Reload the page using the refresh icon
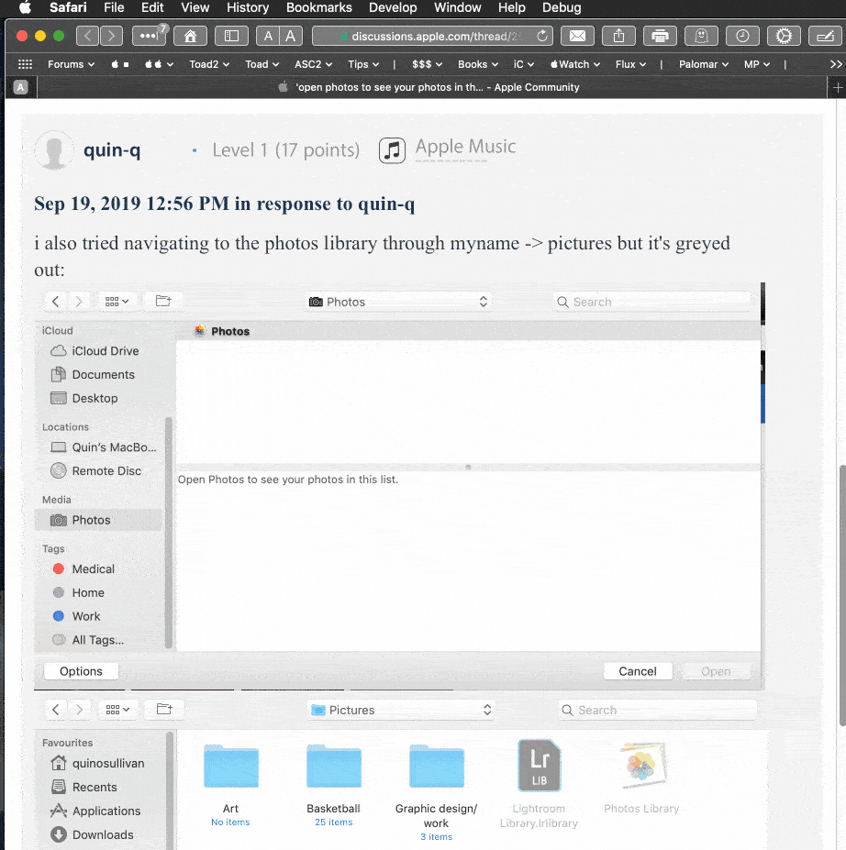The width and height of the screenshot is (846, 850). (541, 37)
